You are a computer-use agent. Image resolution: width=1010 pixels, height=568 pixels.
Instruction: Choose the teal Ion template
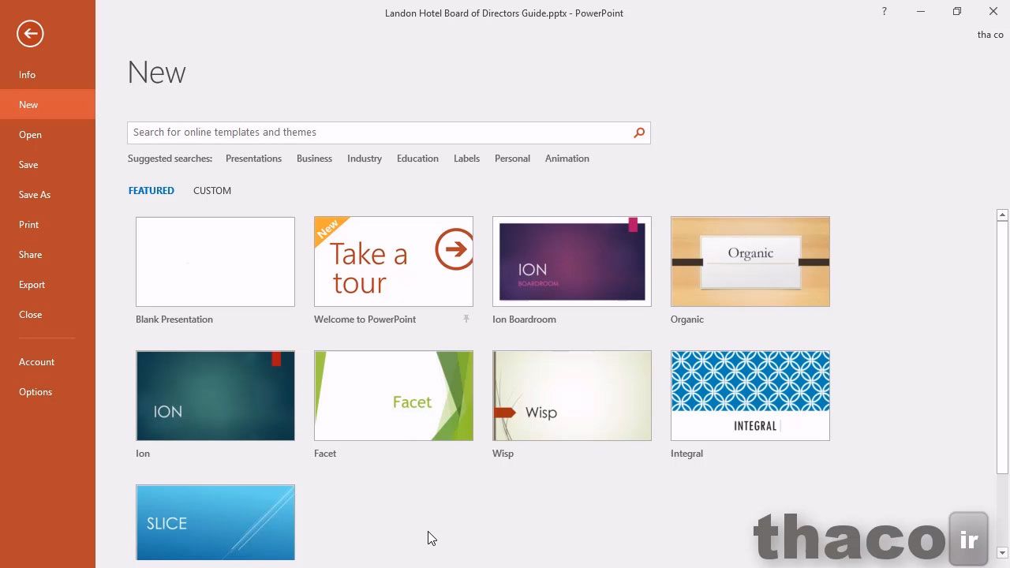click(215, 396)
